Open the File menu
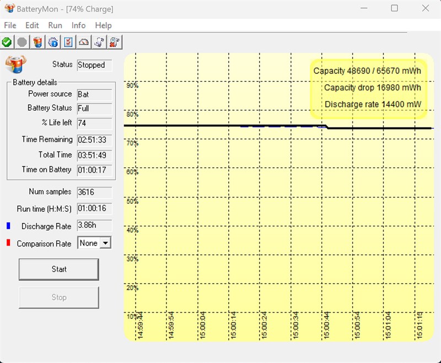 coord(10,25)
